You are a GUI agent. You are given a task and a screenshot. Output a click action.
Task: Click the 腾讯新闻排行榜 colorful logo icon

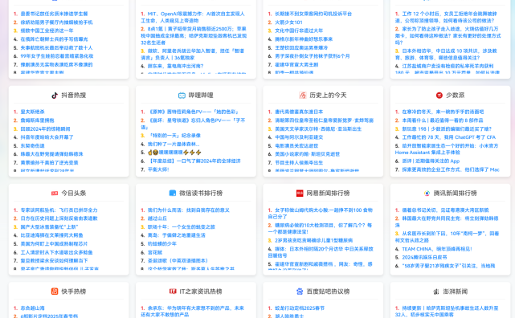pyautogui.click(x=427, y=194)
